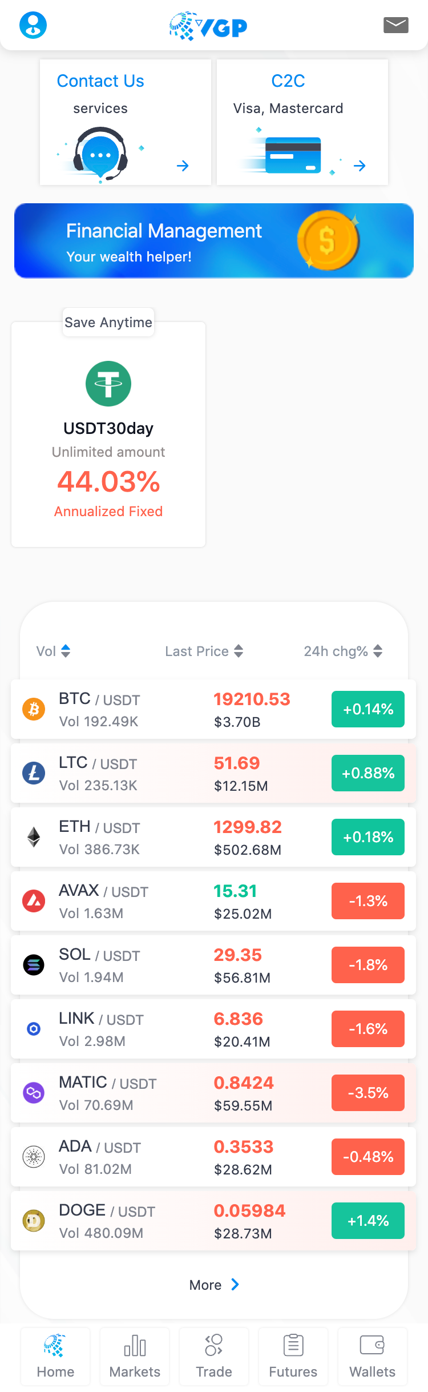Open the user profile icon
428x1392 pixels.
(33, 25)
